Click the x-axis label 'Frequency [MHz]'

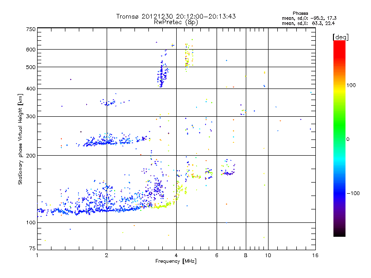[176, 261]
